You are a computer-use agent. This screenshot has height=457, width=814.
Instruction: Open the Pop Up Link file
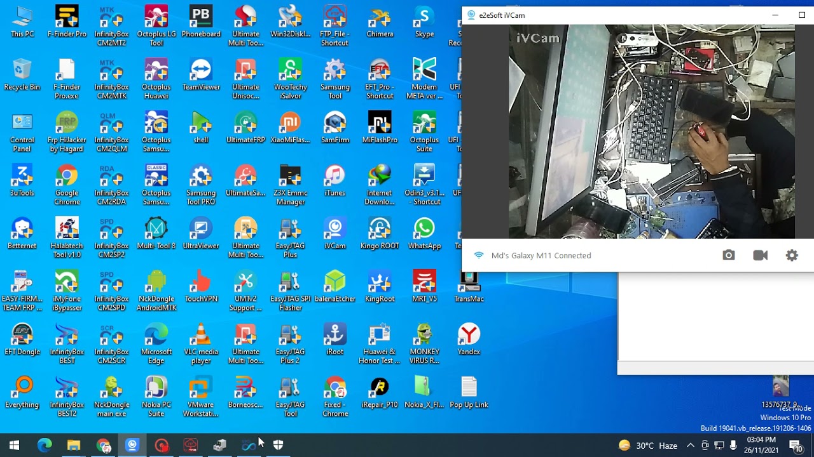[x=469, y=392]
